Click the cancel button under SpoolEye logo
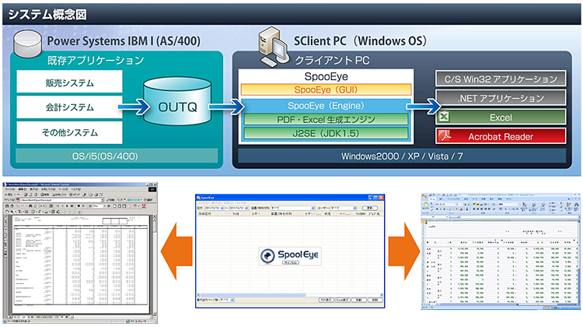Viewport: 583px width, 327px height. [291, 262]
